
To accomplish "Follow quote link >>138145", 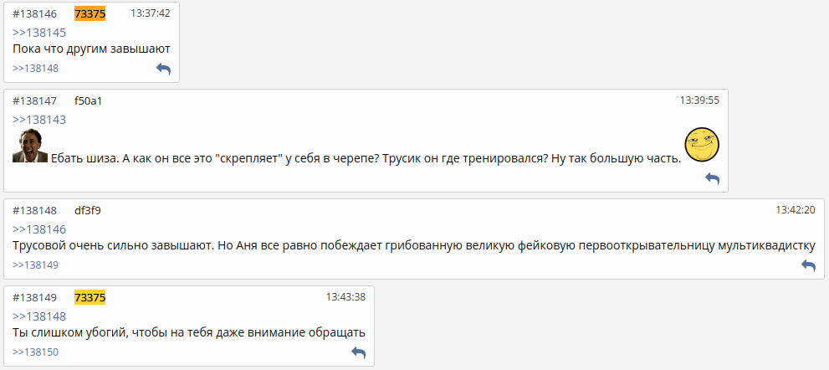I will click(x=38, y=33).
